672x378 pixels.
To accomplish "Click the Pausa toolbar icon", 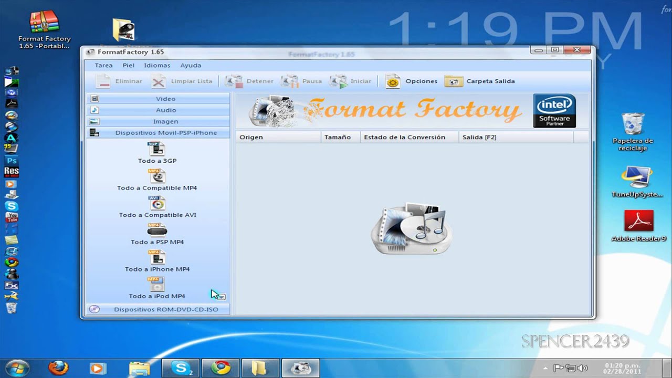I will pyautogui.click(x=289, y=81).
